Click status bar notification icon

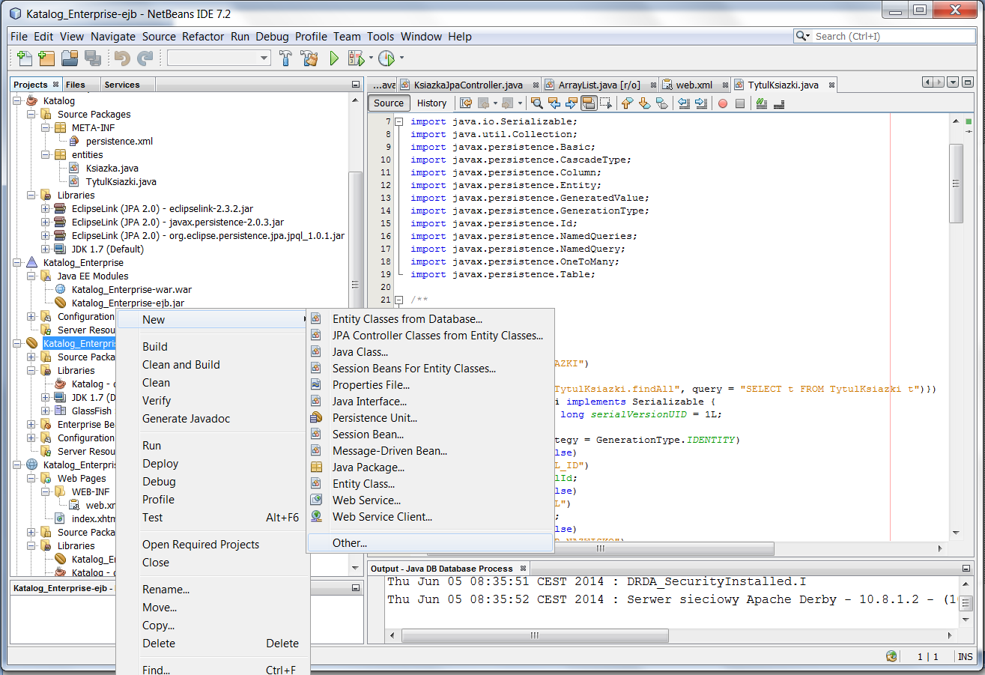click(x=891, y=656)
